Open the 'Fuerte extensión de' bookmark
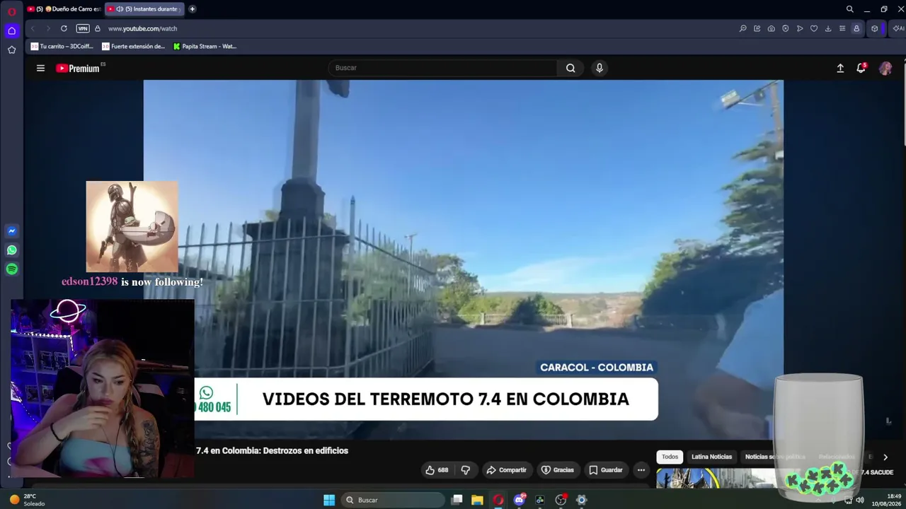The width and height of the screenshot is (906, 509). coord(134,47)
